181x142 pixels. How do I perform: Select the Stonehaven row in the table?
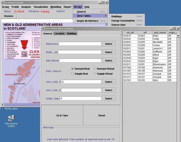150,64
